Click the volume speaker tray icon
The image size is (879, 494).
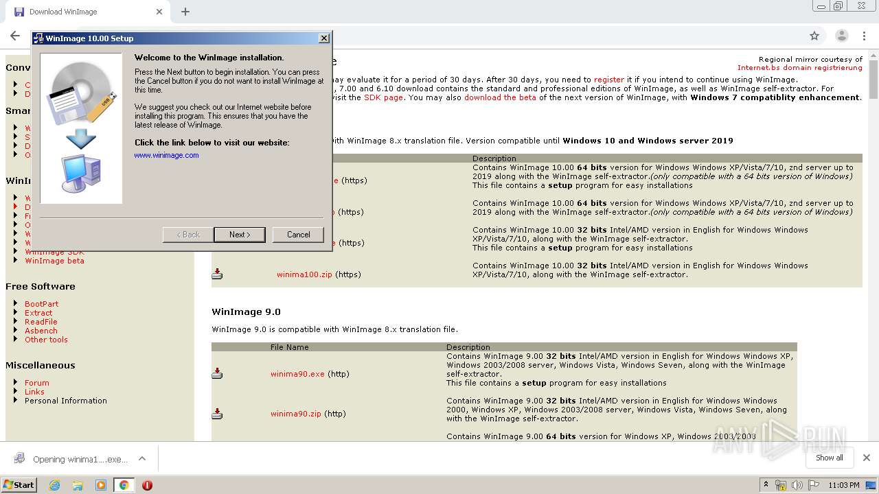(x=797, y=485)
